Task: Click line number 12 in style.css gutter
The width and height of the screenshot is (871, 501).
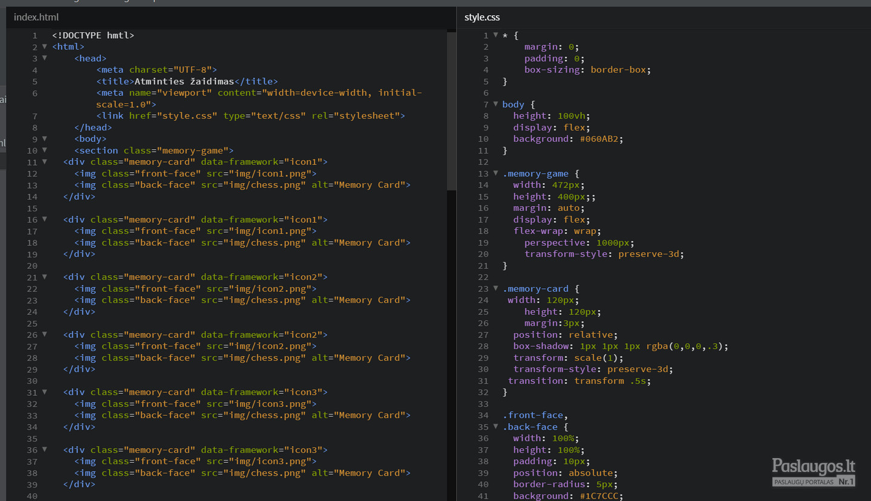Action: (483, 161)
